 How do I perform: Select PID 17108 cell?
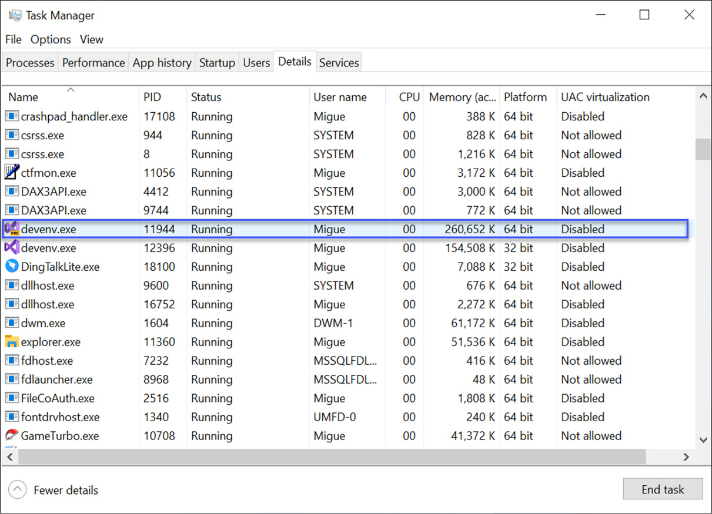(x=159, y=116)
